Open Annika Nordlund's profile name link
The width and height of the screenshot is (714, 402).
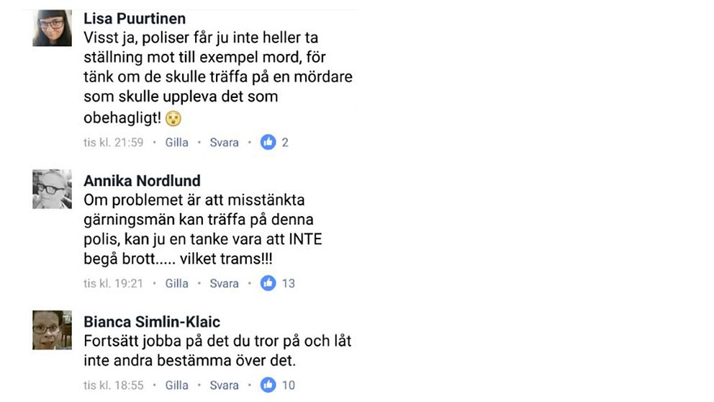coord(142,181)
